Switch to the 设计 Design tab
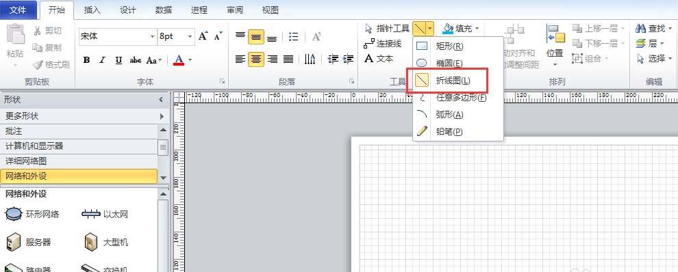 (x=127, y=10)
